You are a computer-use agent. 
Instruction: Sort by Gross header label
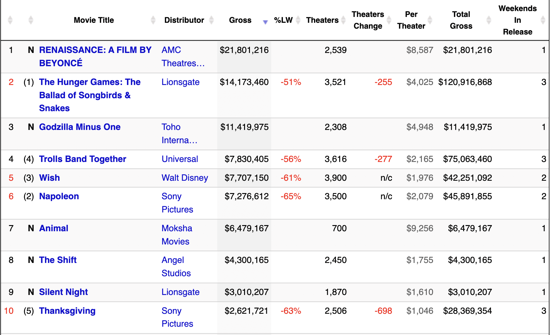[x=240, y=20]
